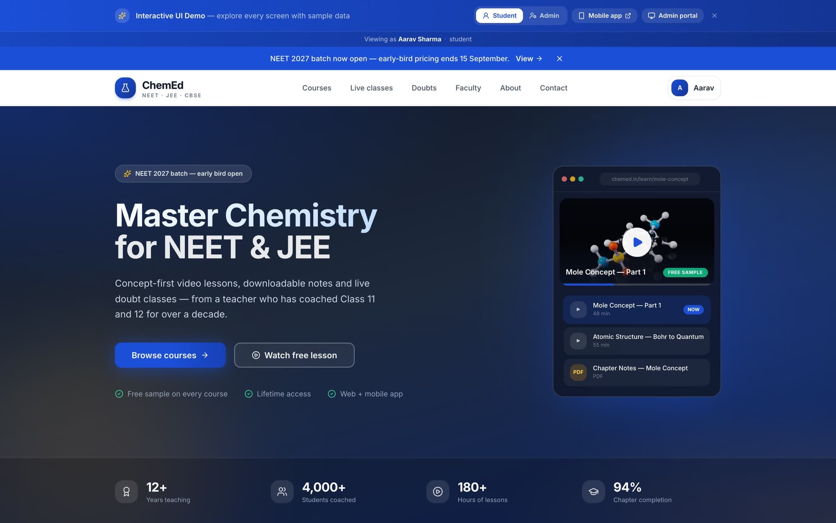The height and width of the screenshot is (523, 836).
Task: Switch to Admin view toggle
Action: pyautogui.click(x=544, y=15)
